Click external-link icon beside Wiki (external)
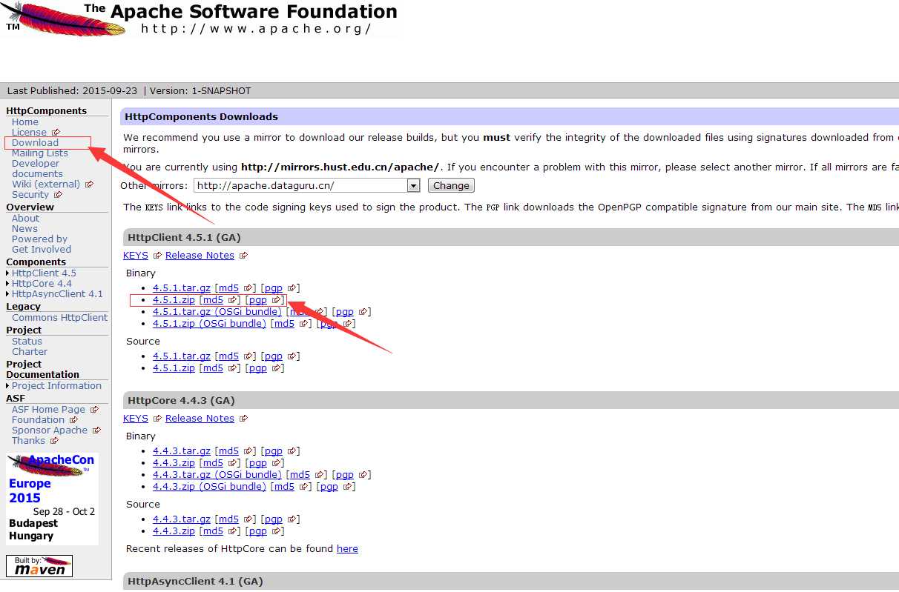This screenshot has height=592, width=899. click(90, 184)
